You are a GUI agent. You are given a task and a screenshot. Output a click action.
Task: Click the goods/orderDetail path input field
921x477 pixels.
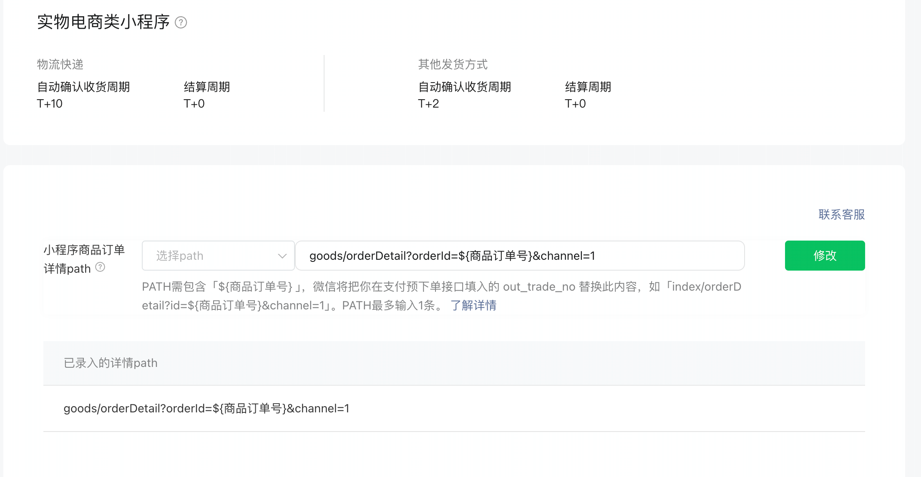[x=519, y=256]
